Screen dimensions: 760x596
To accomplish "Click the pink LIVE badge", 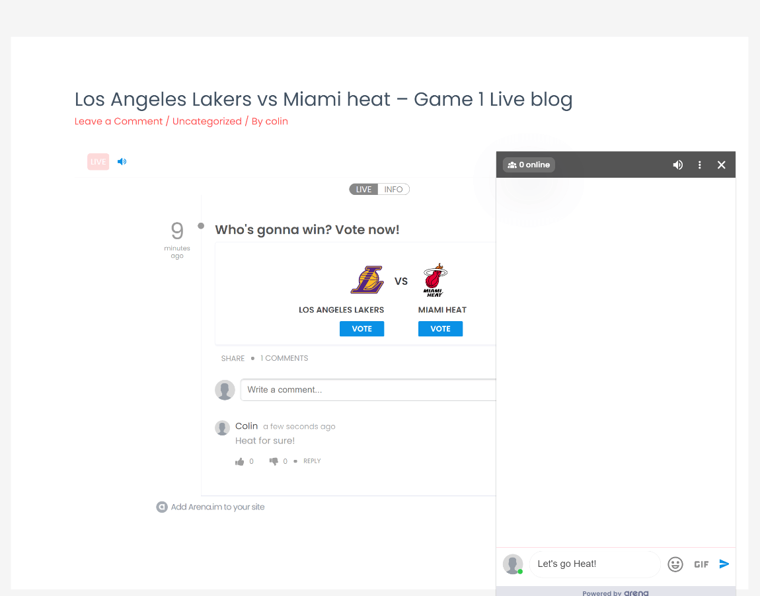I will pos(98,162).
